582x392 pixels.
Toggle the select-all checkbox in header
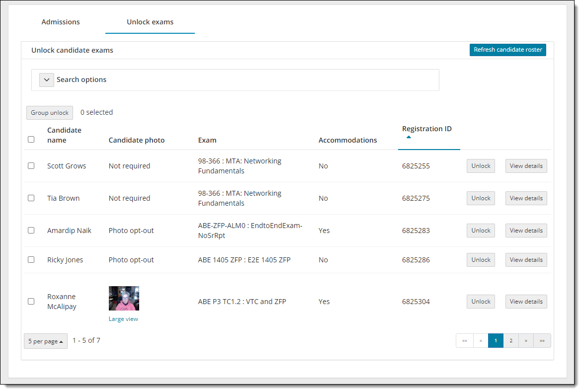click(x=31, y=140)
